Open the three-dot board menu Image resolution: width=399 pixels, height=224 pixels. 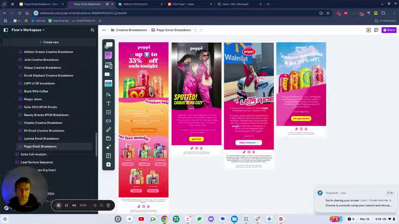coord(104,30)
